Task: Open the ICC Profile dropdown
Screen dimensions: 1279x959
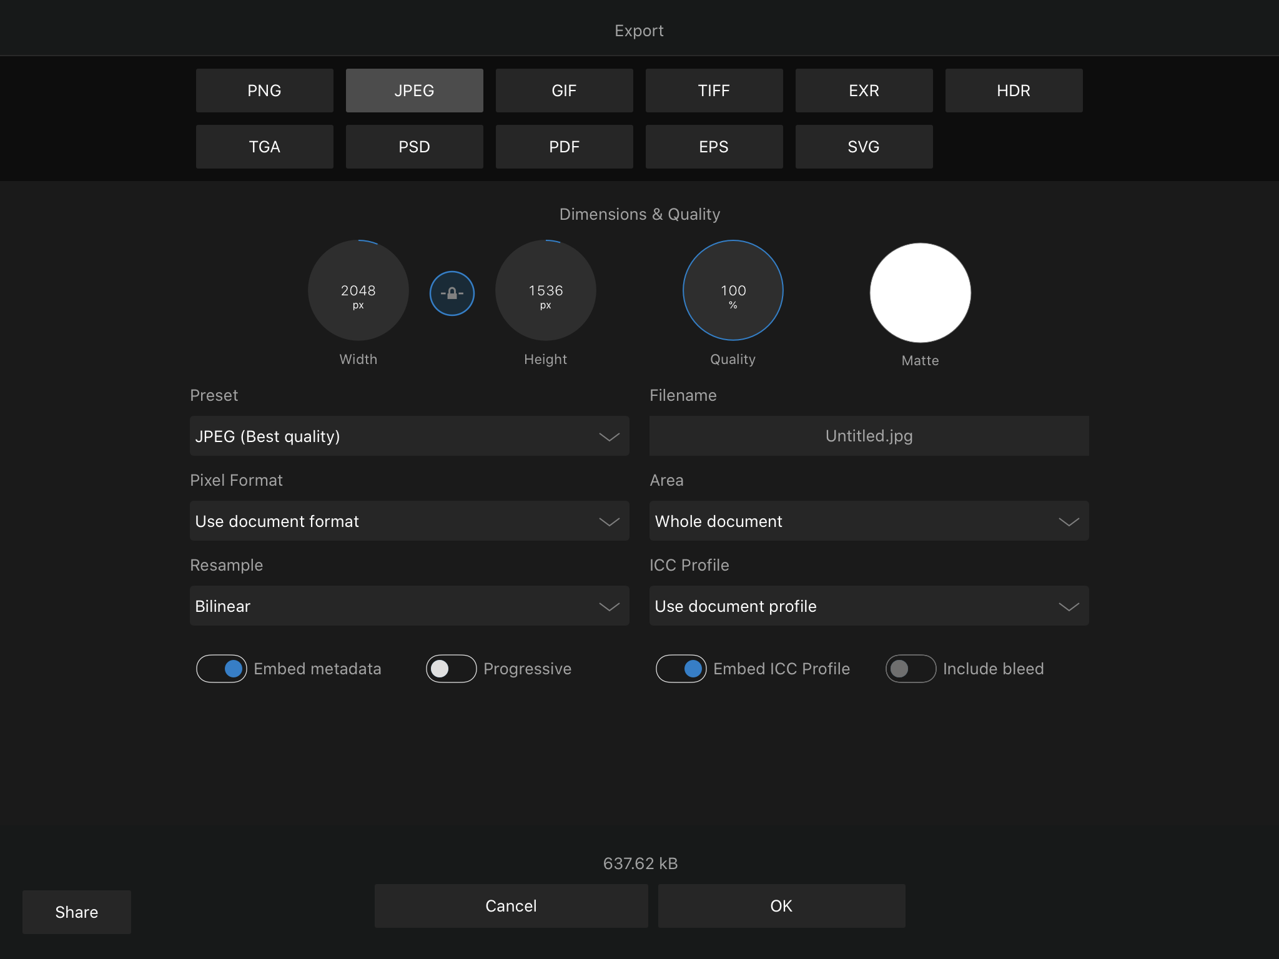Action: 869,606
